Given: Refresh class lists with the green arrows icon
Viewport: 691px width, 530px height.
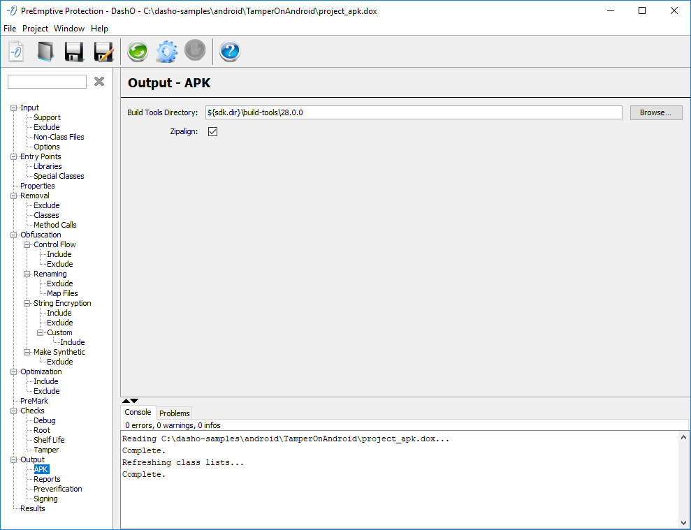Looking at the screenshot, I should [x=138, y=52].
